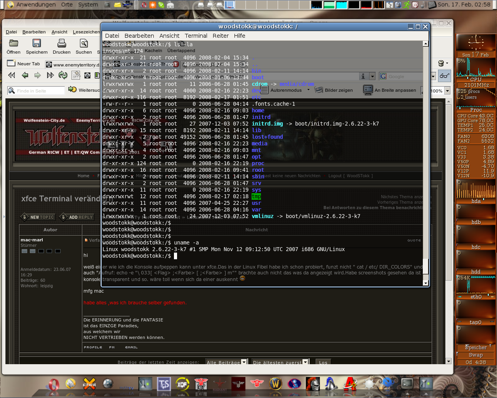497x398 pixels.
Task: Toggle Opera wand OFF icon
Action: [x=76, y=75]
